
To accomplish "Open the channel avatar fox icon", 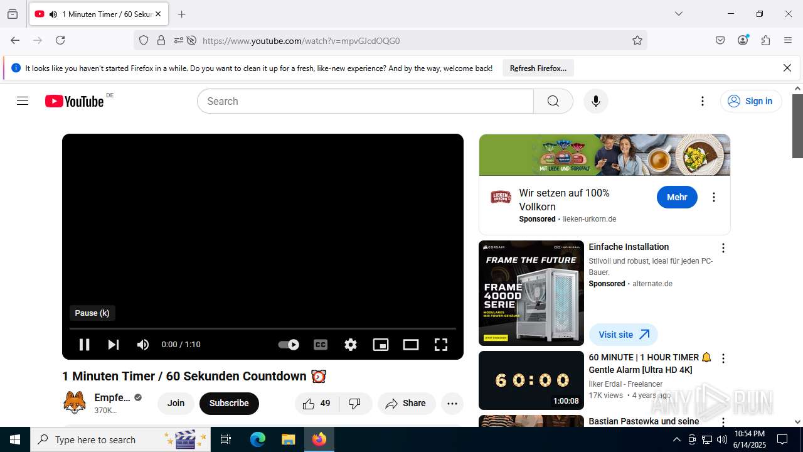I will click(75, 402).
